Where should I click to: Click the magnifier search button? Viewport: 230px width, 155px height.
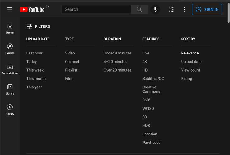pyautogui.click(x=139, y=9)
